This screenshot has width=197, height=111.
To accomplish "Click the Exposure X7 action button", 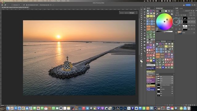I will coord(151,77).
